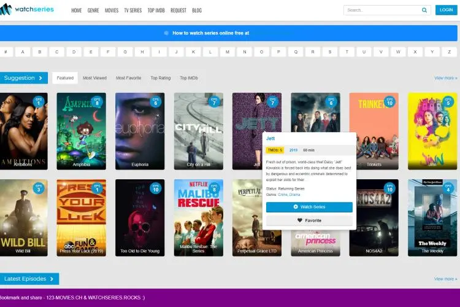Open the Drama genre link
460x307 pixels.
pos(294,195)
